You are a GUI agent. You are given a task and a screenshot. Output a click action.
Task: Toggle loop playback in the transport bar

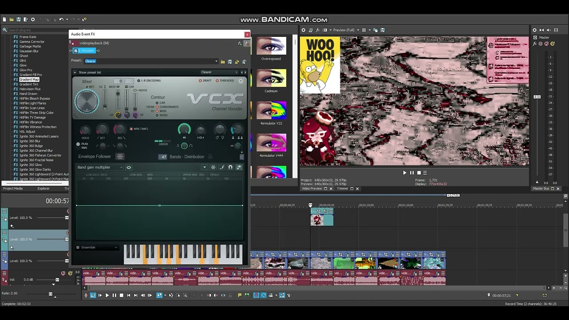click(93, 295)
